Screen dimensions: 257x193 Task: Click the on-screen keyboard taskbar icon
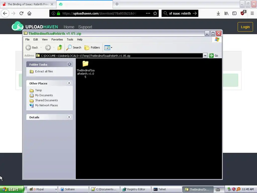(x=218, y=189)
